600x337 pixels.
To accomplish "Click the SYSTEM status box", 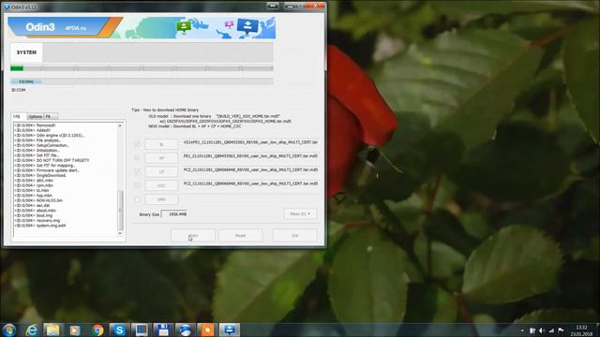I will point(26,52).
